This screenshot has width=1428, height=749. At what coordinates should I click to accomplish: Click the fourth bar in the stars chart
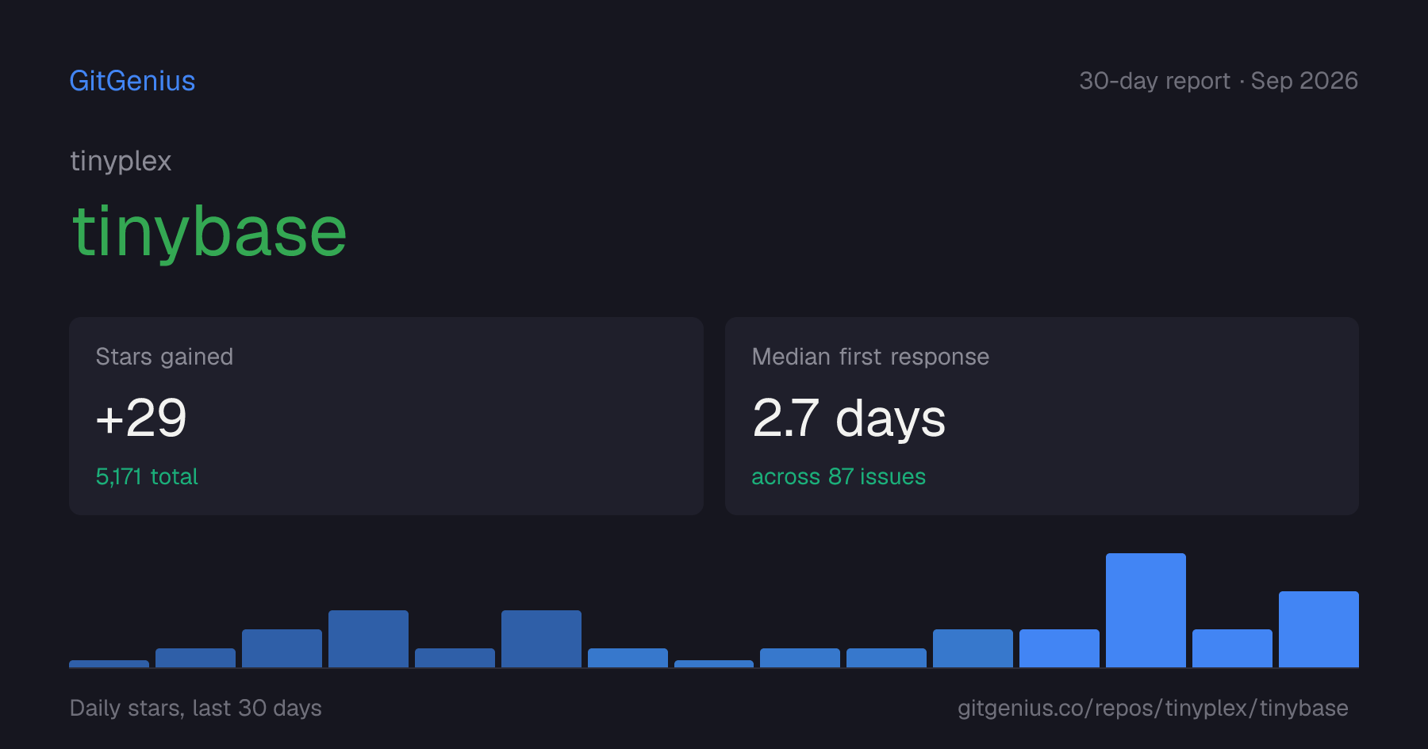coord(368,639)
